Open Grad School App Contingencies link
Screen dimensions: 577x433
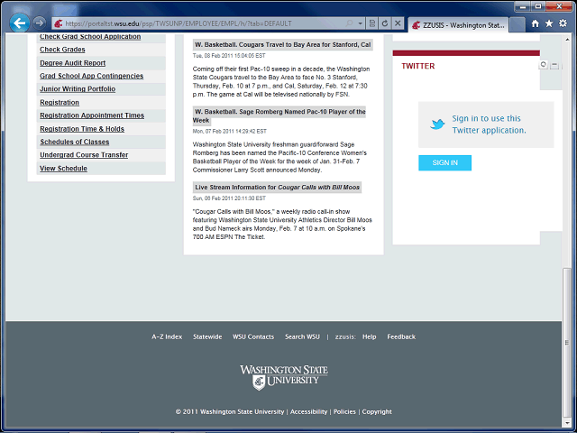click(92, 76)
